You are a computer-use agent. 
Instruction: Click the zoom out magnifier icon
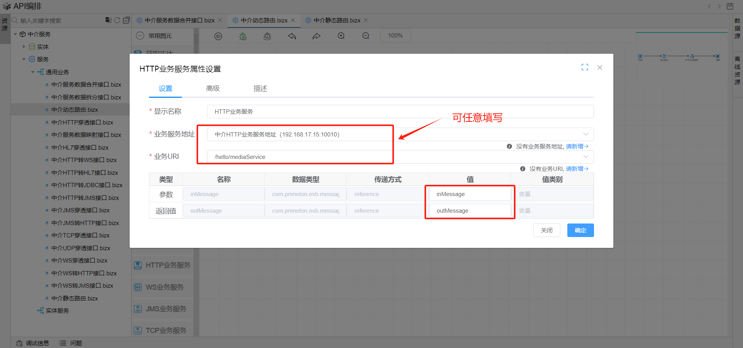[x=366, y=36]
